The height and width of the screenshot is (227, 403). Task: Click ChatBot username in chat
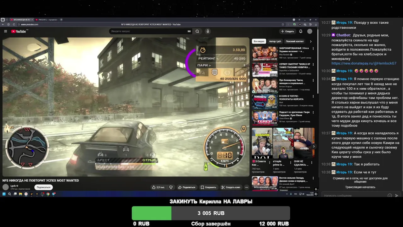pos(343,35)
